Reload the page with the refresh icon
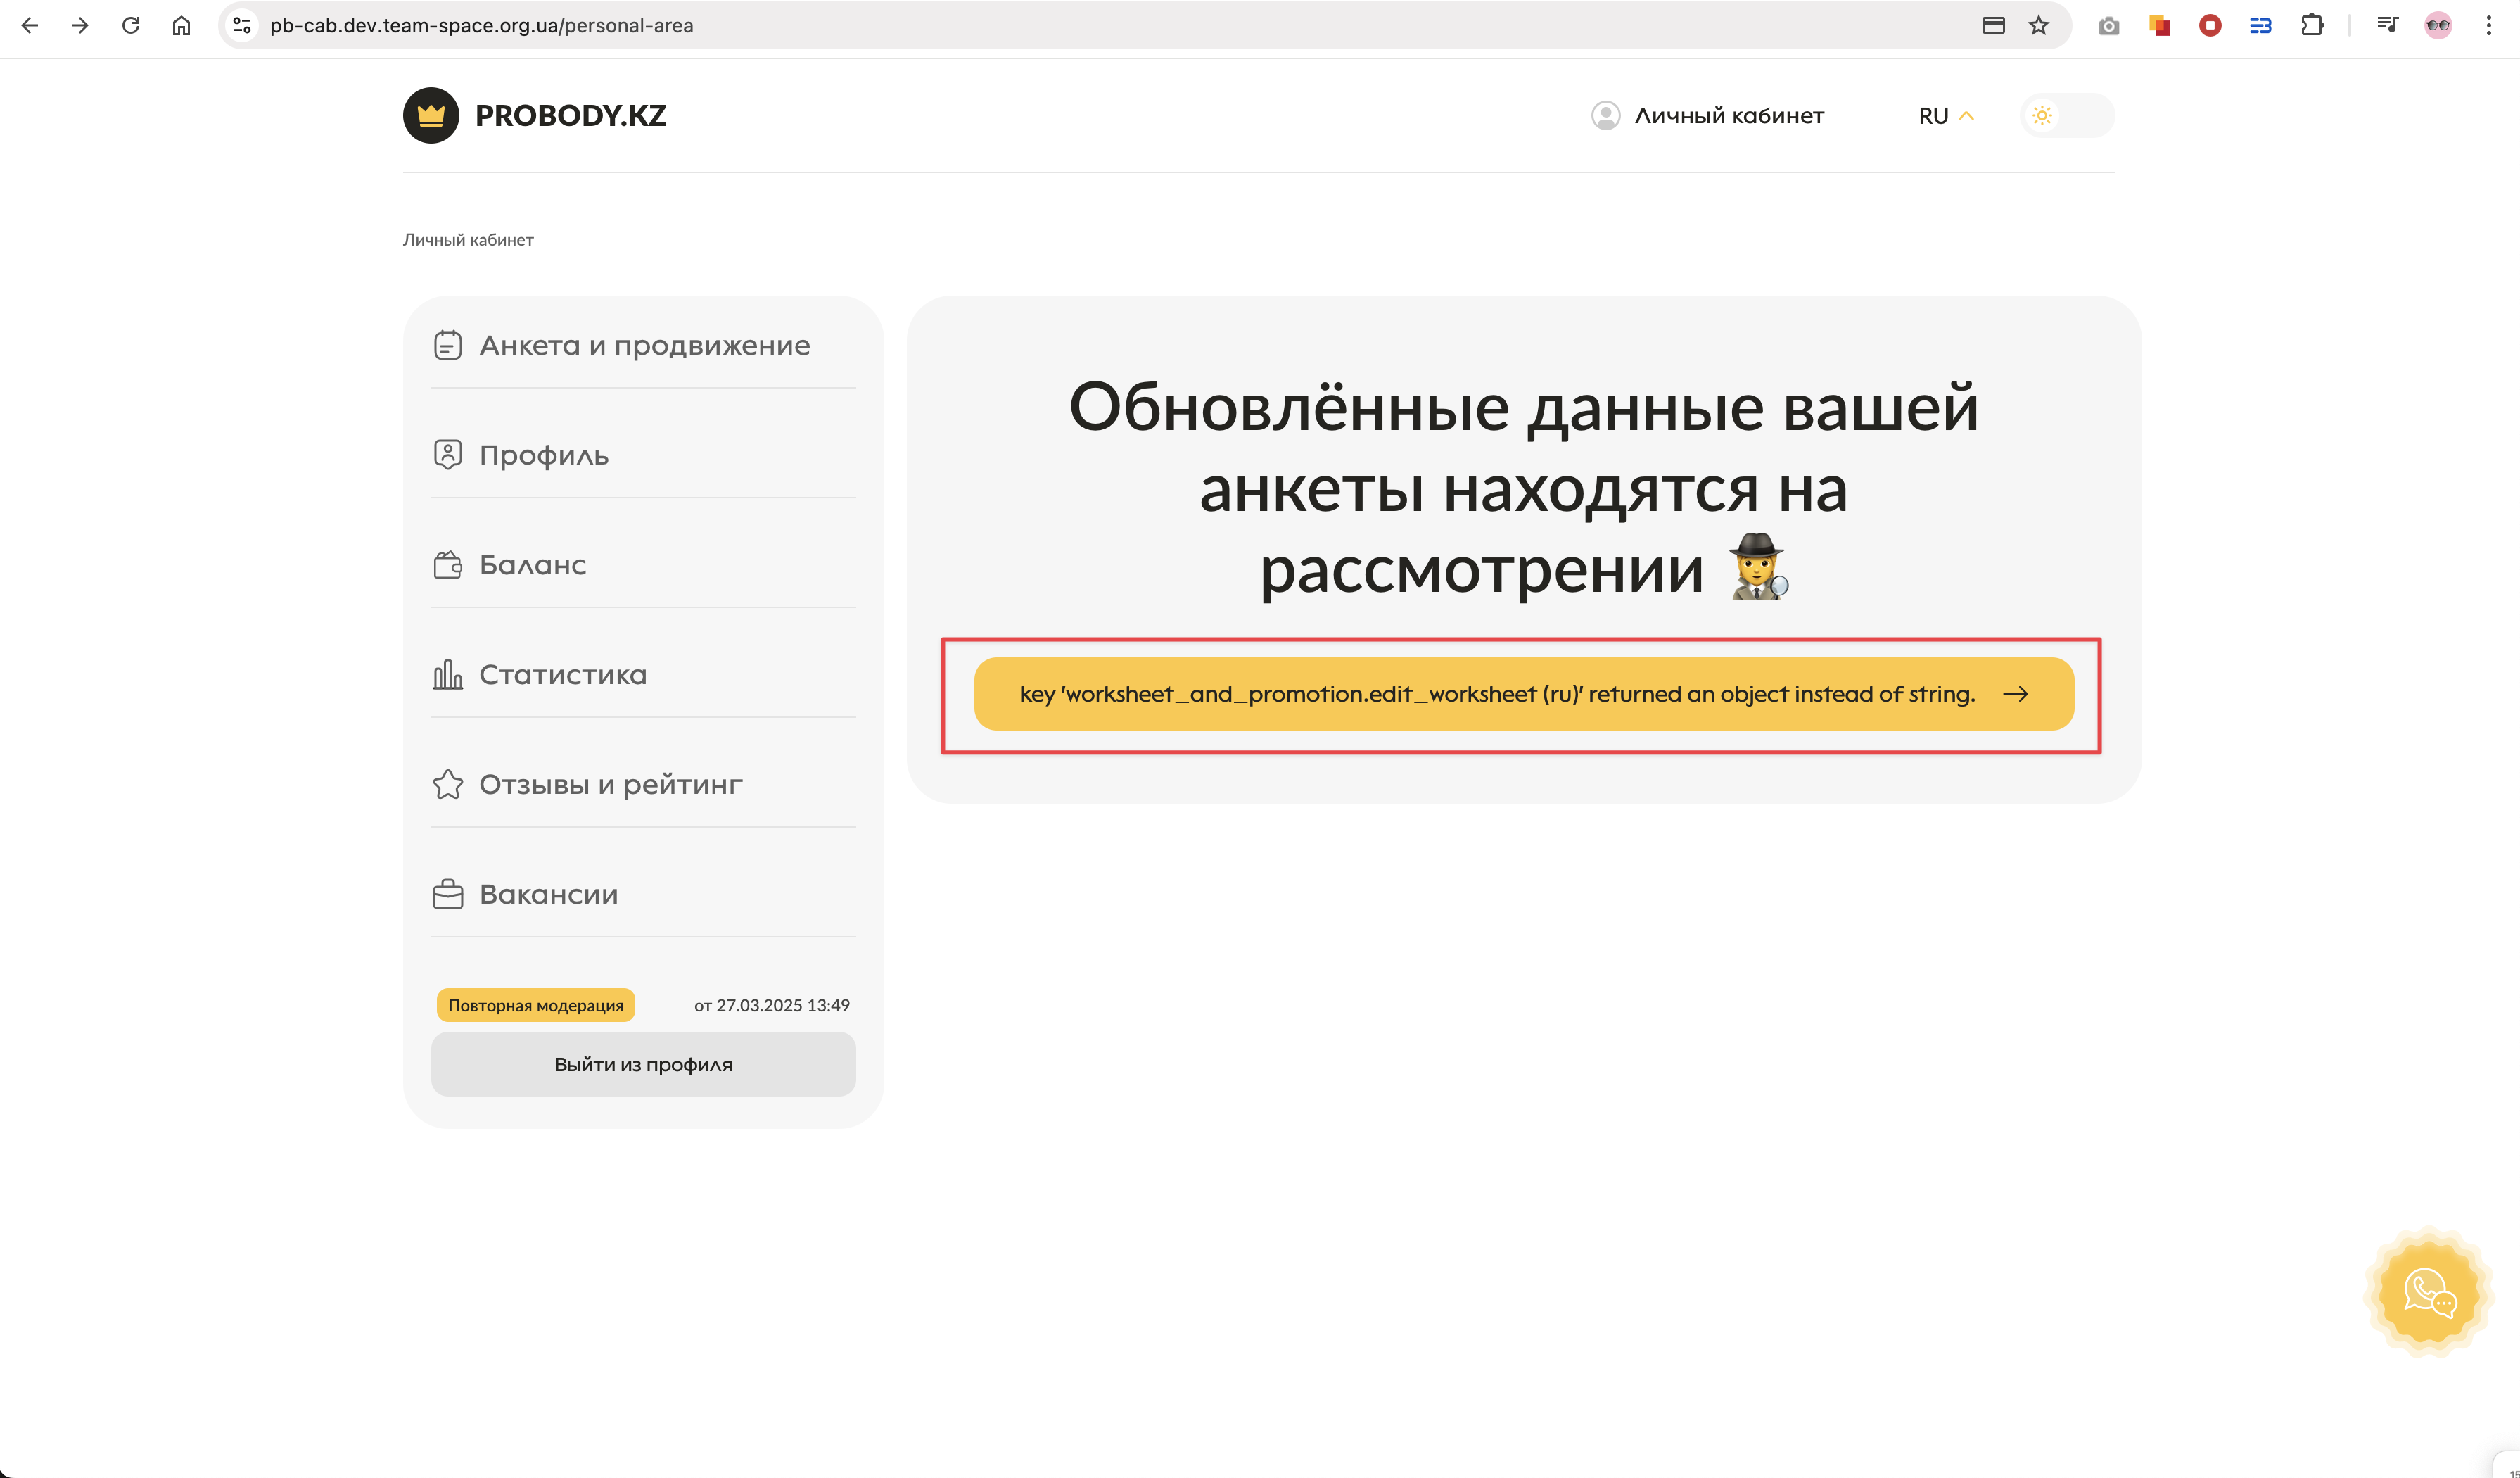The width and height of the screenshot is (2520, 1478). click(x=130, y=26)
